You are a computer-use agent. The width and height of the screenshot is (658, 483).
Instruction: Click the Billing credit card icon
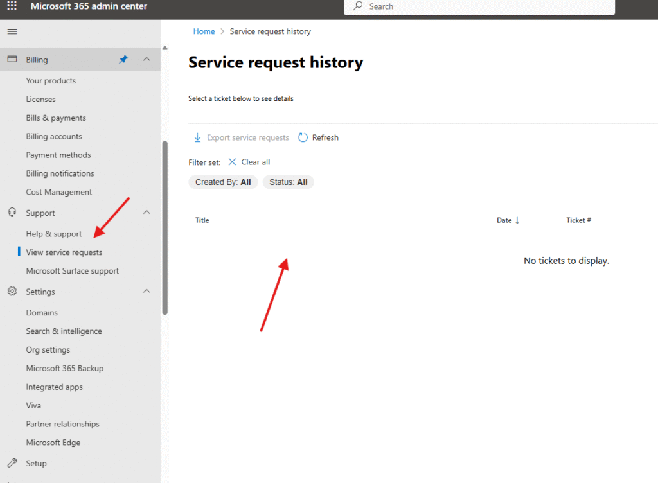[x=12, y=59]
